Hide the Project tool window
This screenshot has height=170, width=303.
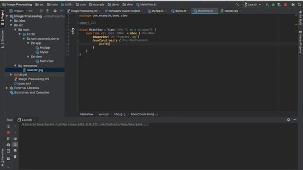pos(61,11)
